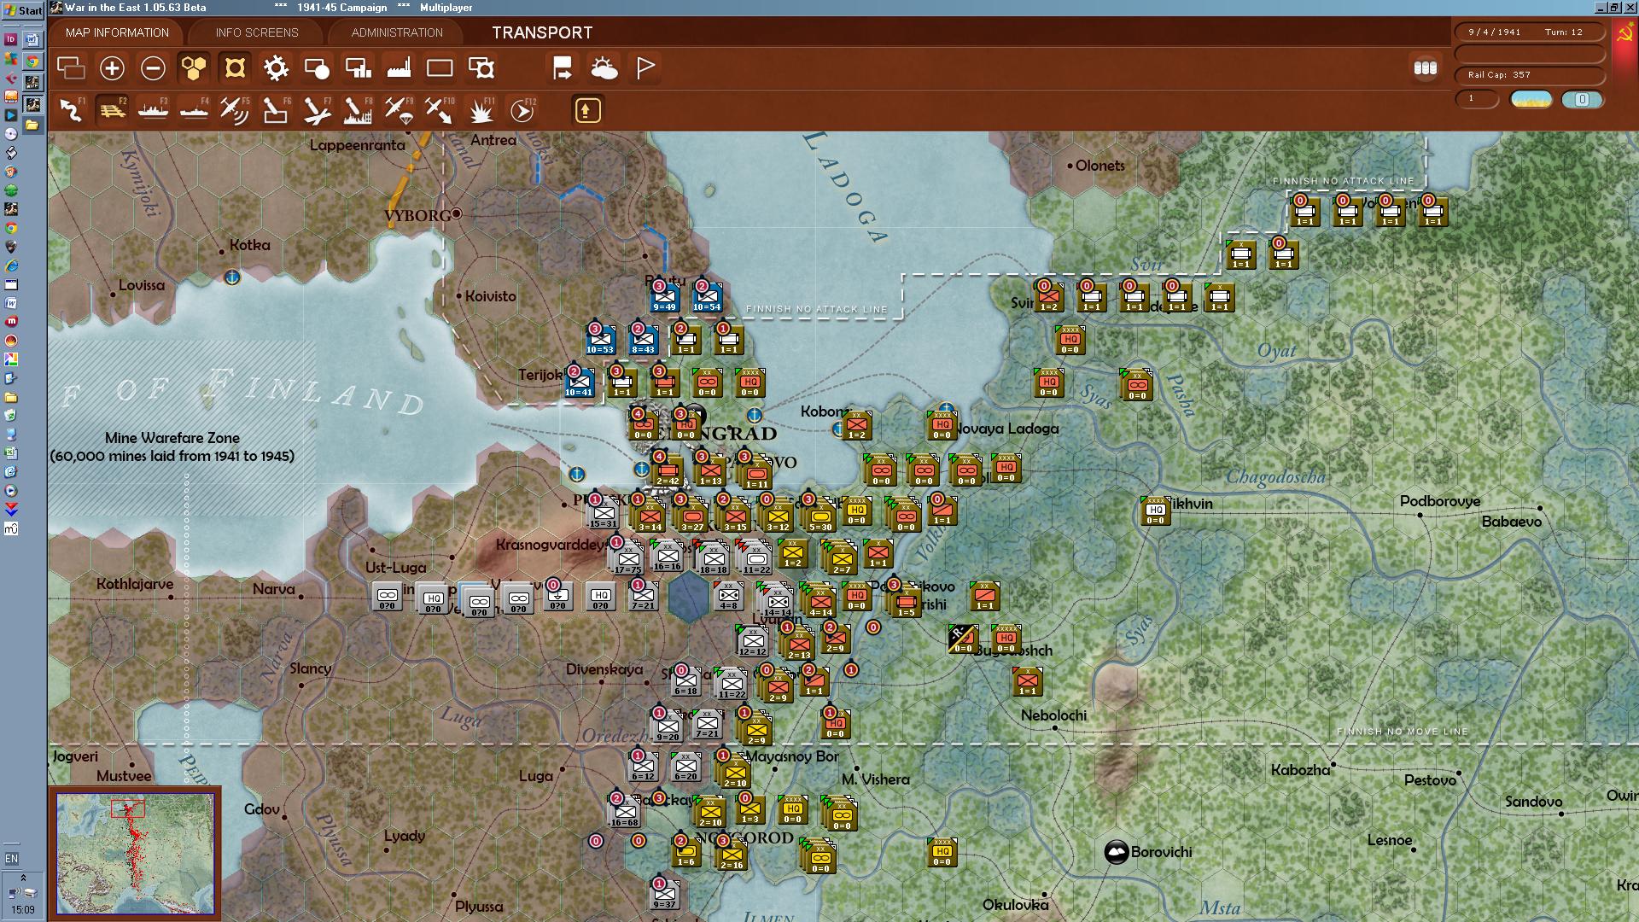Select Air transport mode (F9) icon

tap(399, 110)
